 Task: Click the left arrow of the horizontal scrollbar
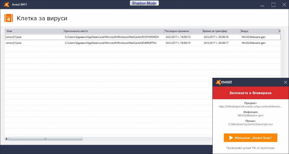pos(6,139)
